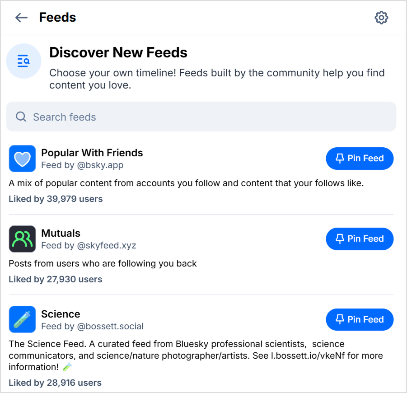Click the Popular With Friends heart avatar
Image resolution: width=407 pixels, height=393 pixels.
22,159
